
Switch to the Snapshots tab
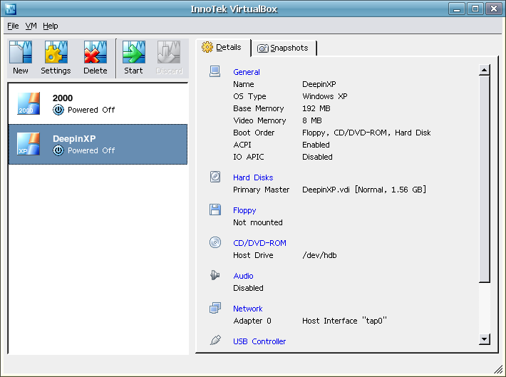pyautogui.click(x=284, y=48)
